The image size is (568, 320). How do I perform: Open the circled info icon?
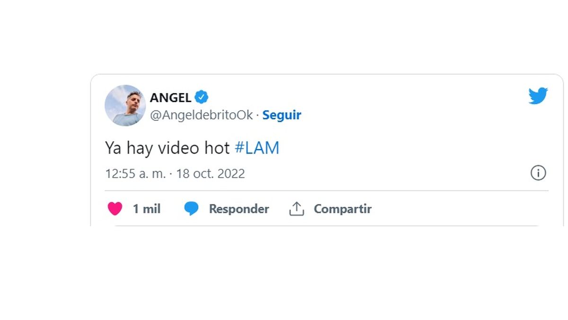(x=538, y=173)
